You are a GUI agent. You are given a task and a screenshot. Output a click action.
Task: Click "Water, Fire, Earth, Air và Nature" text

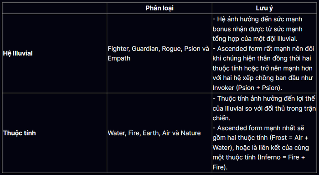pyautogui.click(x=154, y=133)
